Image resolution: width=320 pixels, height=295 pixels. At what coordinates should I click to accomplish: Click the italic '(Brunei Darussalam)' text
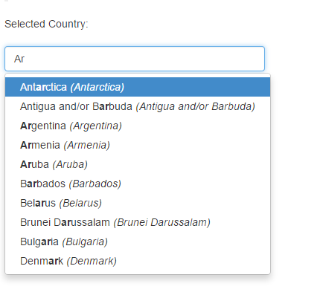click(162, 222)
